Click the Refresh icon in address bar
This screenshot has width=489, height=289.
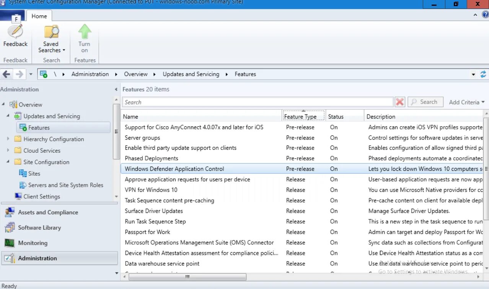pos(483,74)
